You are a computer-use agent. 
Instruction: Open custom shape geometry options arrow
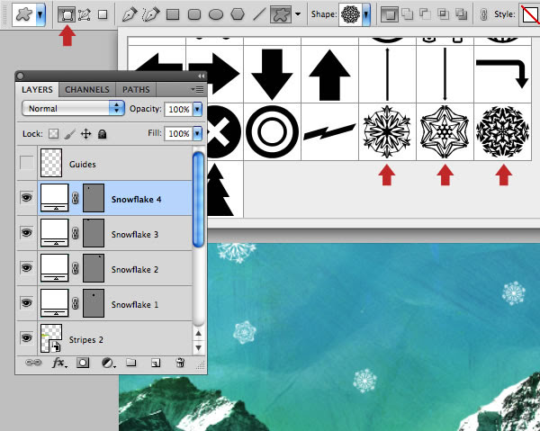pyautogui.click(x=298, y=14)
